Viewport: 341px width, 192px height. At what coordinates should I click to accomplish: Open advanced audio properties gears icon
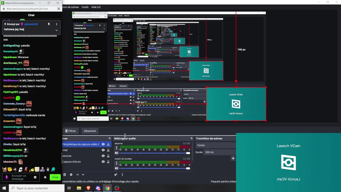(116, 175)
